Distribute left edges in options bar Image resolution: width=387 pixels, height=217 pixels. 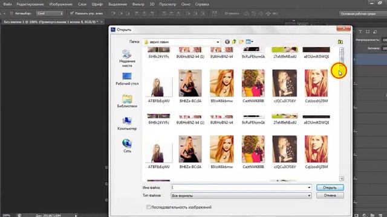[188, 13]
